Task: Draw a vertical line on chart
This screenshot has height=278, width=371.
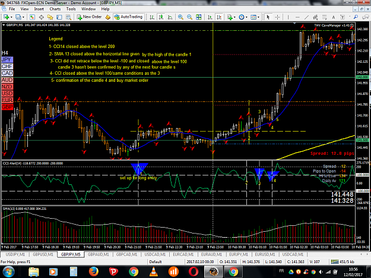Action: [288, 17]
